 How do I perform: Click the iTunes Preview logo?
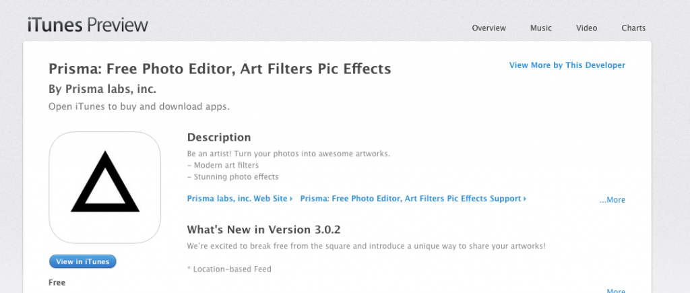tap(88, 25)
